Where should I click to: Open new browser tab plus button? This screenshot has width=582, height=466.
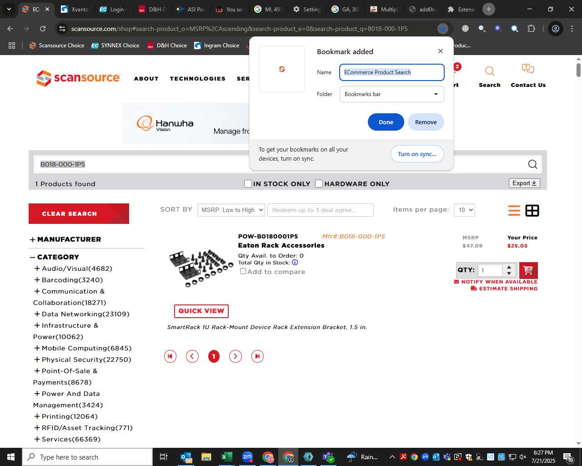(x=488, y=9)
